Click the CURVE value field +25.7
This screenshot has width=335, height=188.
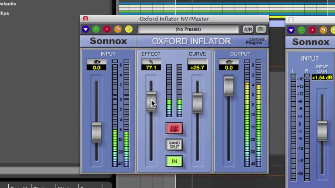[197, 68]
